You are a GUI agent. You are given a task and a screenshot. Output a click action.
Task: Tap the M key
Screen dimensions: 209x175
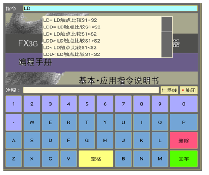click(x=160, y=159)
